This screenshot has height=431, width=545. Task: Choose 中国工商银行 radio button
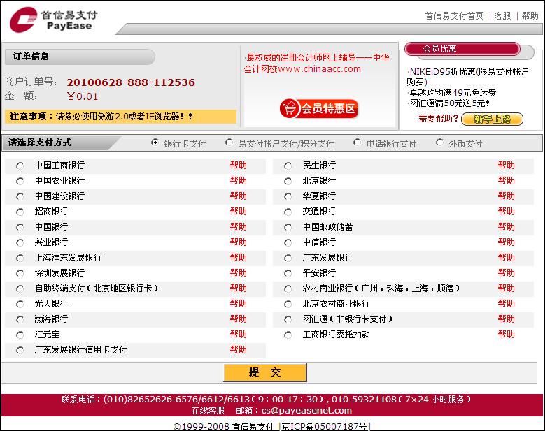point(20,166)
